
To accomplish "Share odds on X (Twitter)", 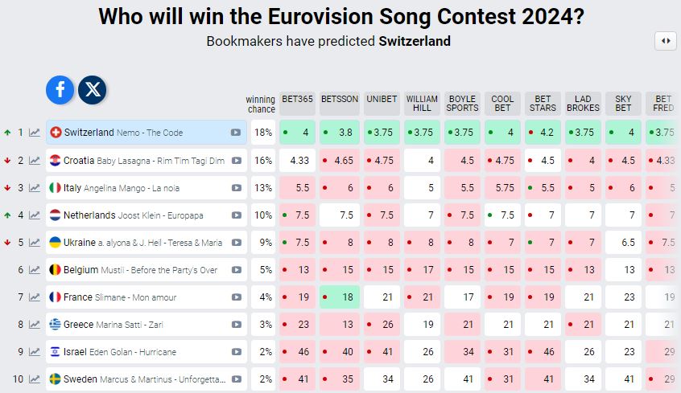I will pyautogui.click(x=93, y=89).
